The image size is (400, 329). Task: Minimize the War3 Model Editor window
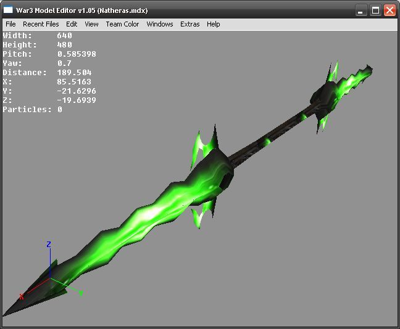click(360, 10)
